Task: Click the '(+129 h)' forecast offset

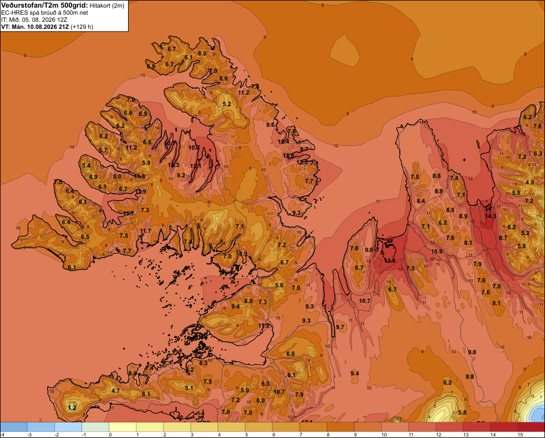Action: pyautogui.click(x=82, y=27)
